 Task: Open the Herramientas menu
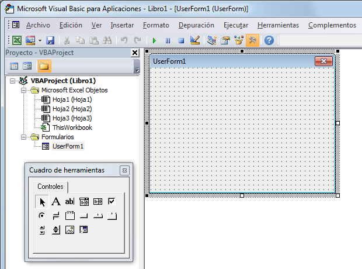[x=278, y=25]
